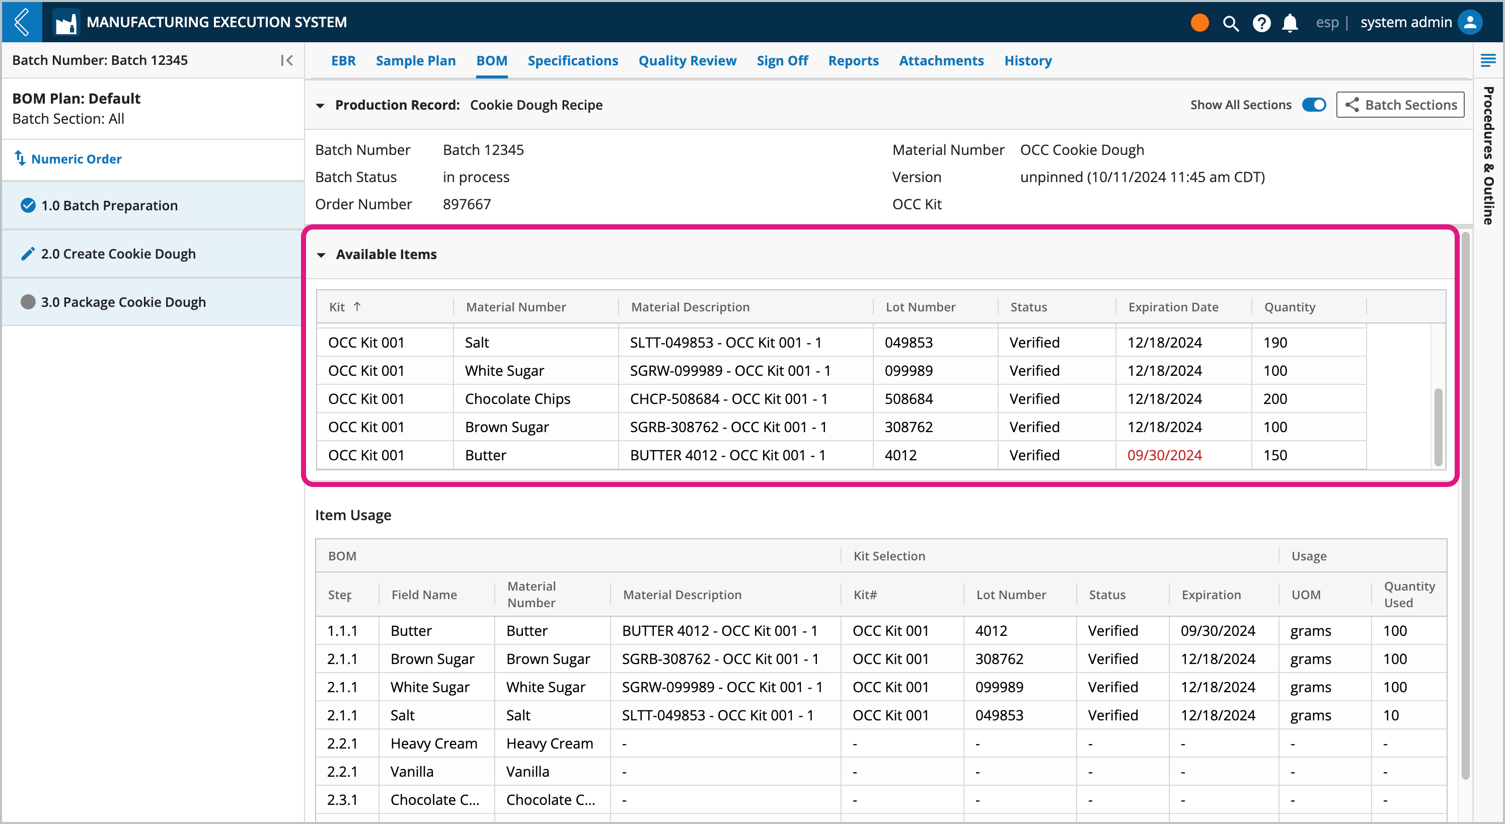Click the back chevron in header

pos(22,22)
